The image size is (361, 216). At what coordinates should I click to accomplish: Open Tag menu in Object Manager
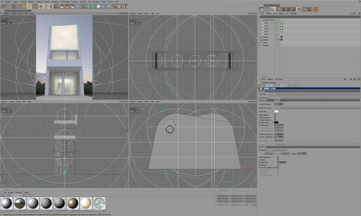point(287,13)
